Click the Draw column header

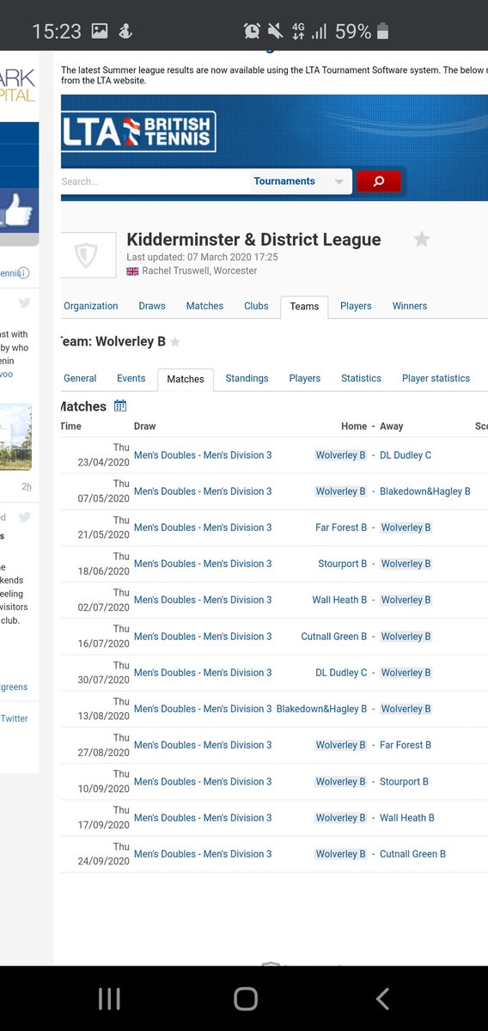point(145,426)
